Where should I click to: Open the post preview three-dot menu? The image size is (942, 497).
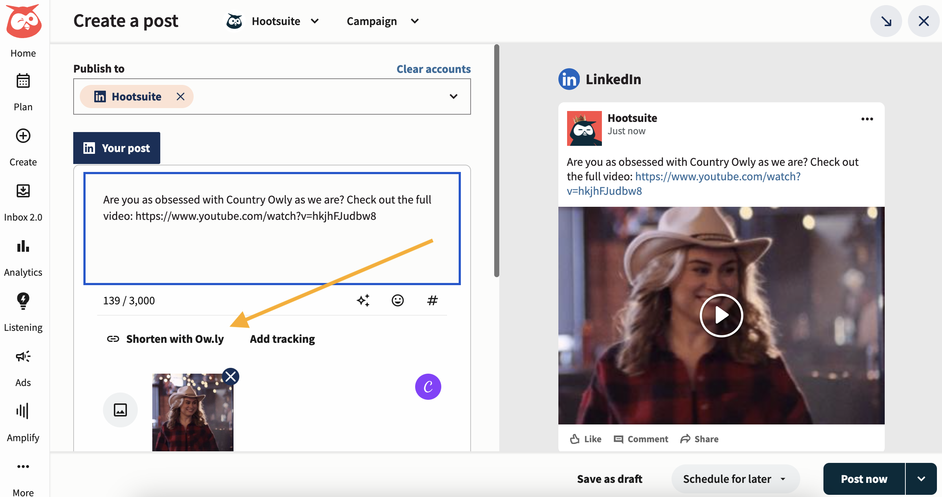pos(867,119)
